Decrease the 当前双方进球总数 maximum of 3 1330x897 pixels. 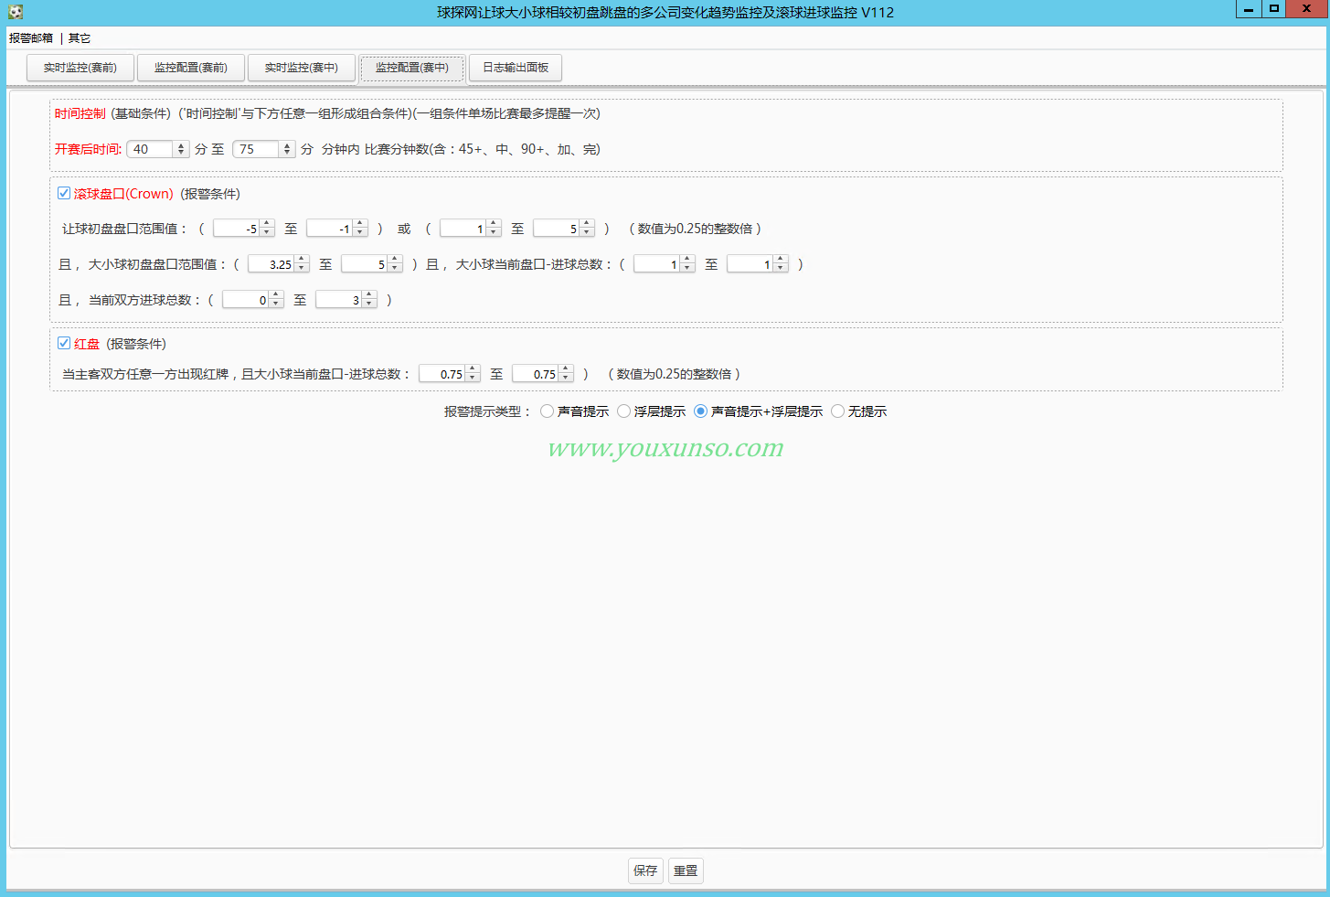(369, 304)
